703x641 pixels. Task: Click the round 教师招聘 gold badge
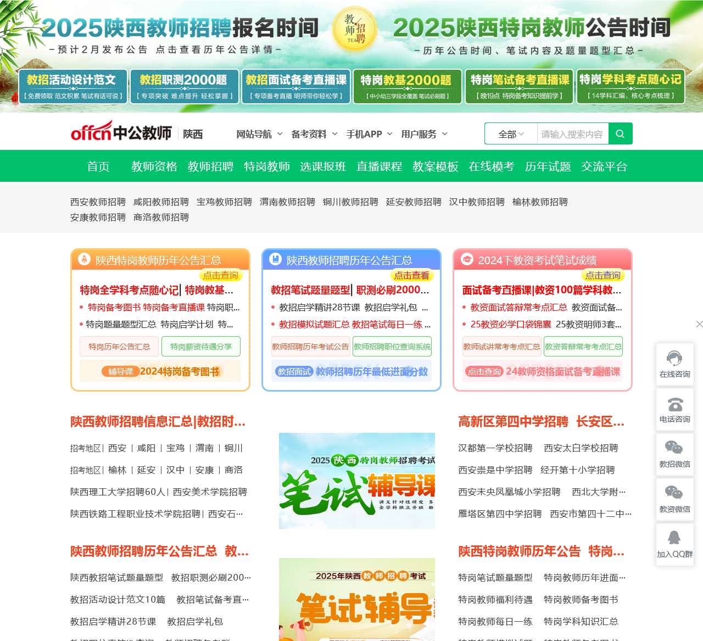pyautogui.click(x=355, y=29)
